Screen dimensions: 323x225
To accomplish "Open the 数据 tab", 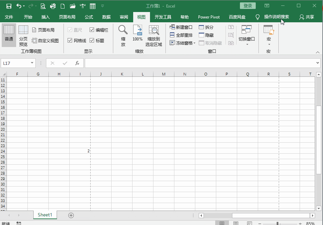I will point(106,17).
